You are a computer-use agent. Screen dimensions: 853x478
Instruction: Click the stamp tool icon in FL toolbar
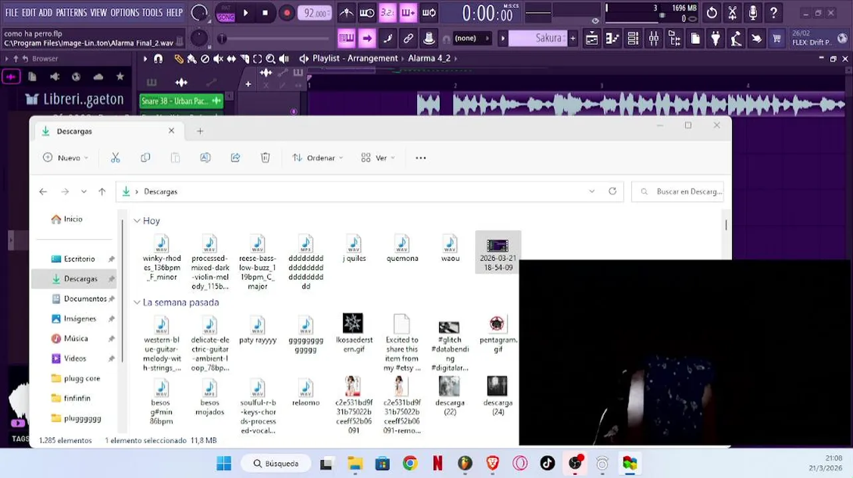click(429, 39)
